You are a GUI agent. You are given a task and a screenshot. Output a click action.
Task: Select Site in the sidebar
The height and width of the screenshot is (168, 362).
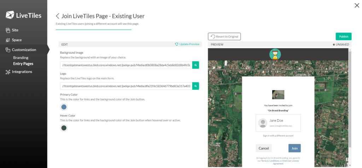click(x=15, y=30)
